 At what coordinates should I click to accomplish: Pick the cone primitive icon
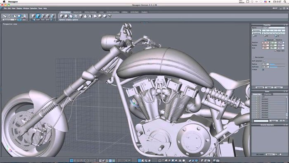(85, 16)
